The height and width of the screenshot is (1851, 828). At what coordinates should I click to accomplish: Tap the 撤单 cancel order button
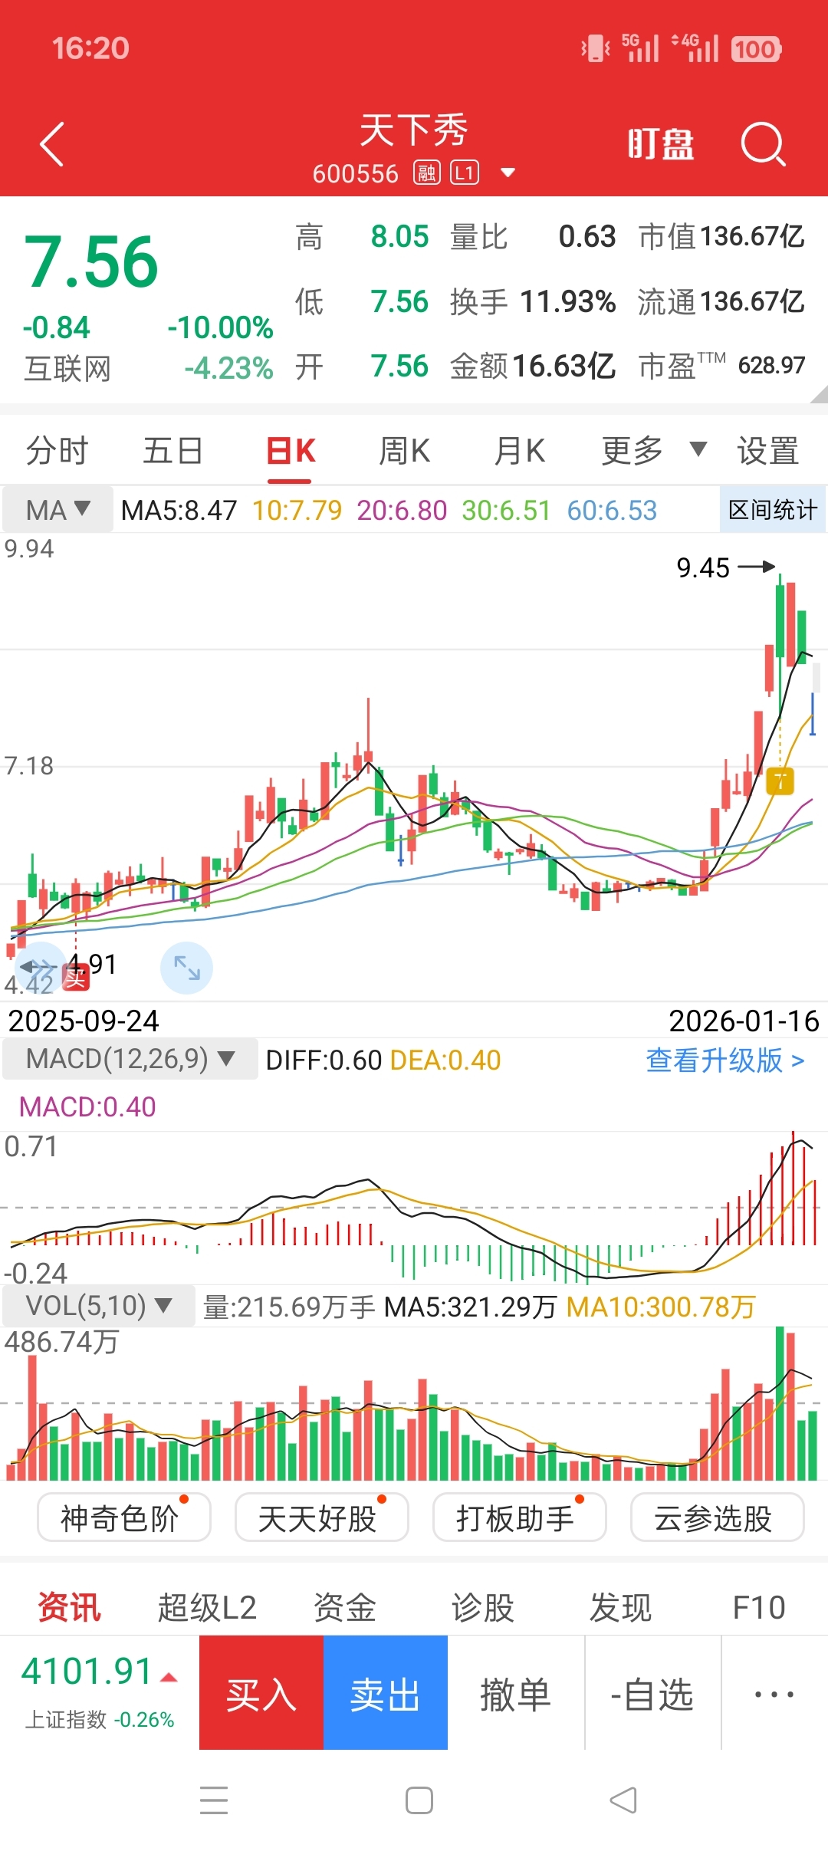(x=516, y=1692)
